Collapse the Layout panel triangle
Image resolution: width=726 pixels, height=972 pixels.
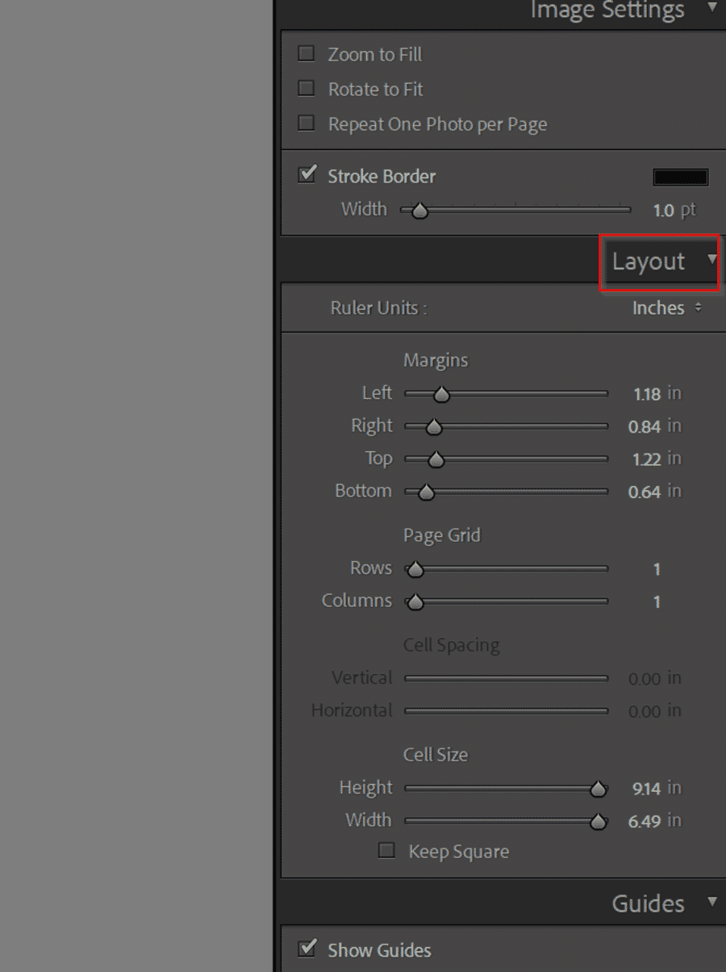(711, 258)
